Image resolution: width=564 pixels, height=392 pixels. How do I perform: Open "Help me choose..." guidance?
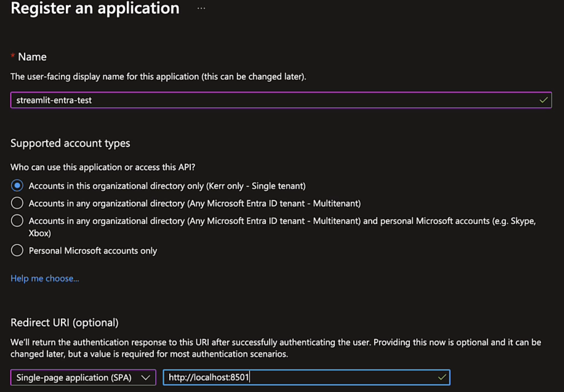point(44,278)
